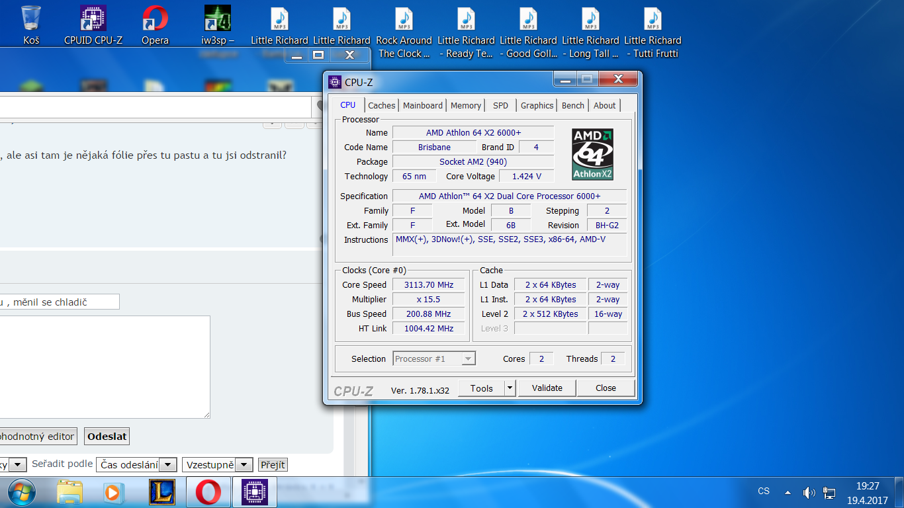Click the processor Name value field
The image size is (904, 508).
click(x=473, y=133)
